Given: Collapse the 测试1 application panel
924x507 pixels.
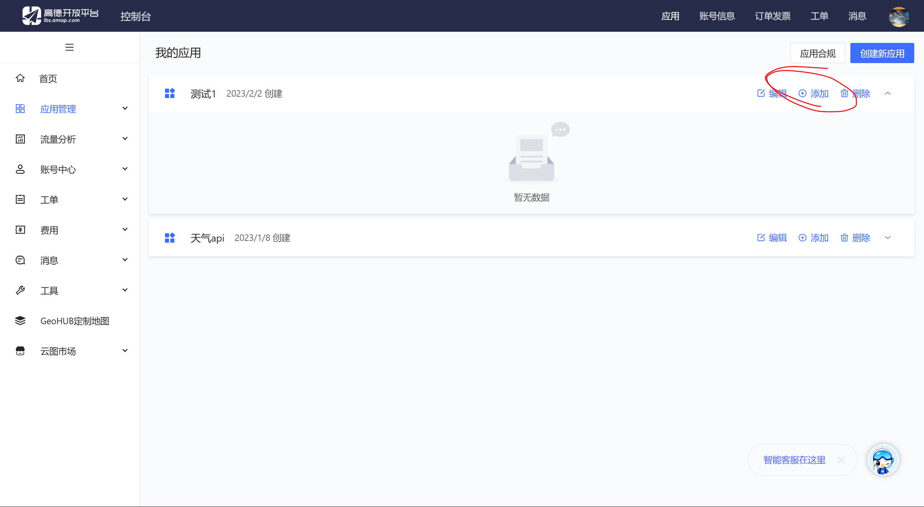Looking at the screenshot, I should (x=888, y=93).
